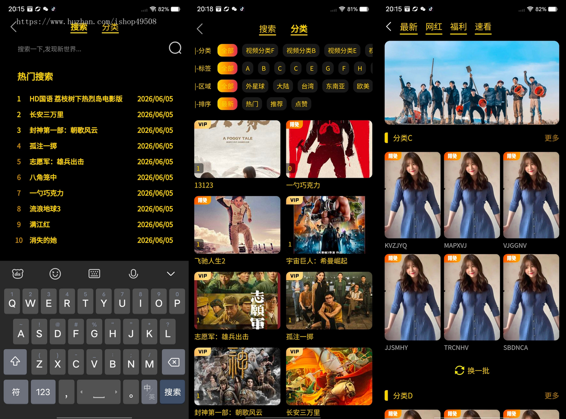566x419 pixels.
Task: Open the group photo banner below the tabs
Action: click(472, 83)
